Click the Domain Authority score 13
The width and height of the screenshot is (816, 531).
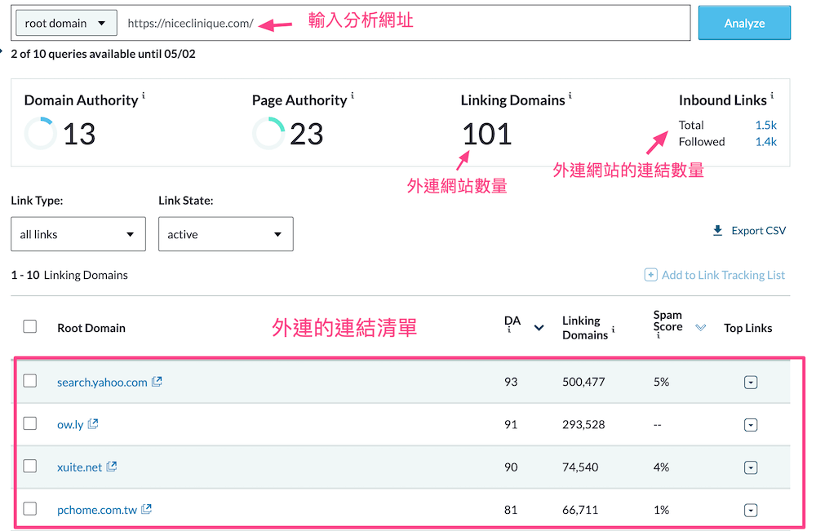coord(79,135)
